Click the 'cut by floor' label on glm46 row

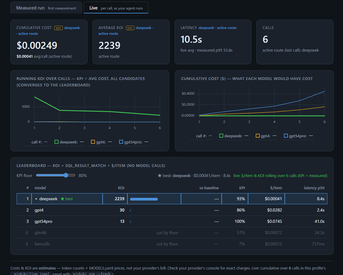click(x=167, y=233)
